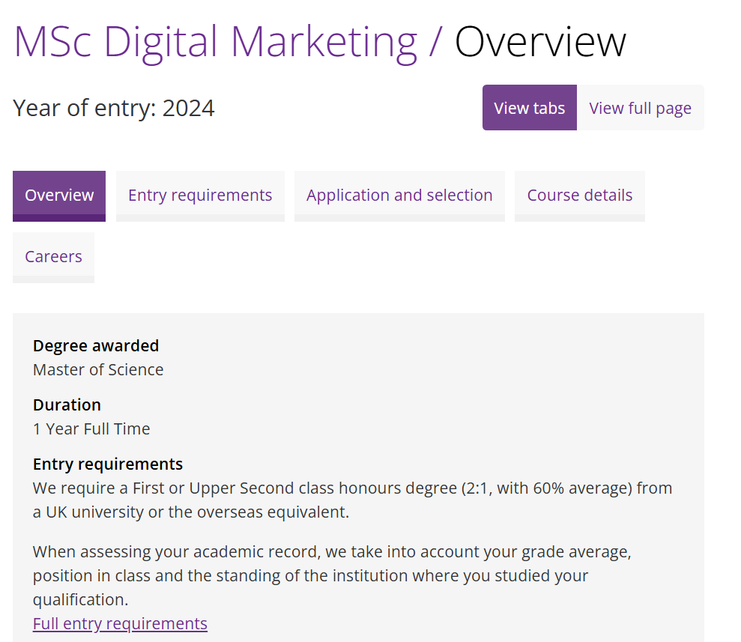Click the "1 Year Full Time" text
741x642 pixels.
pyautogui.click(x=91, y=429)
